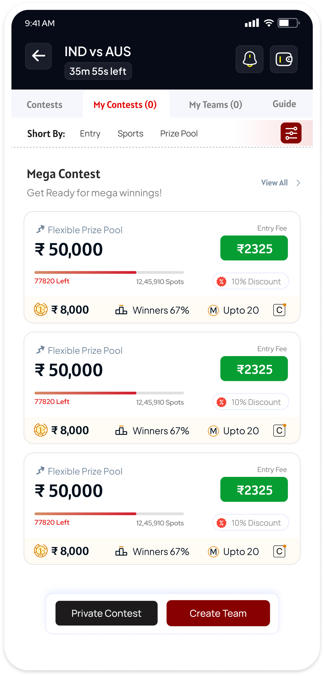Tap discount percent badge in second card

coord(221,402)
